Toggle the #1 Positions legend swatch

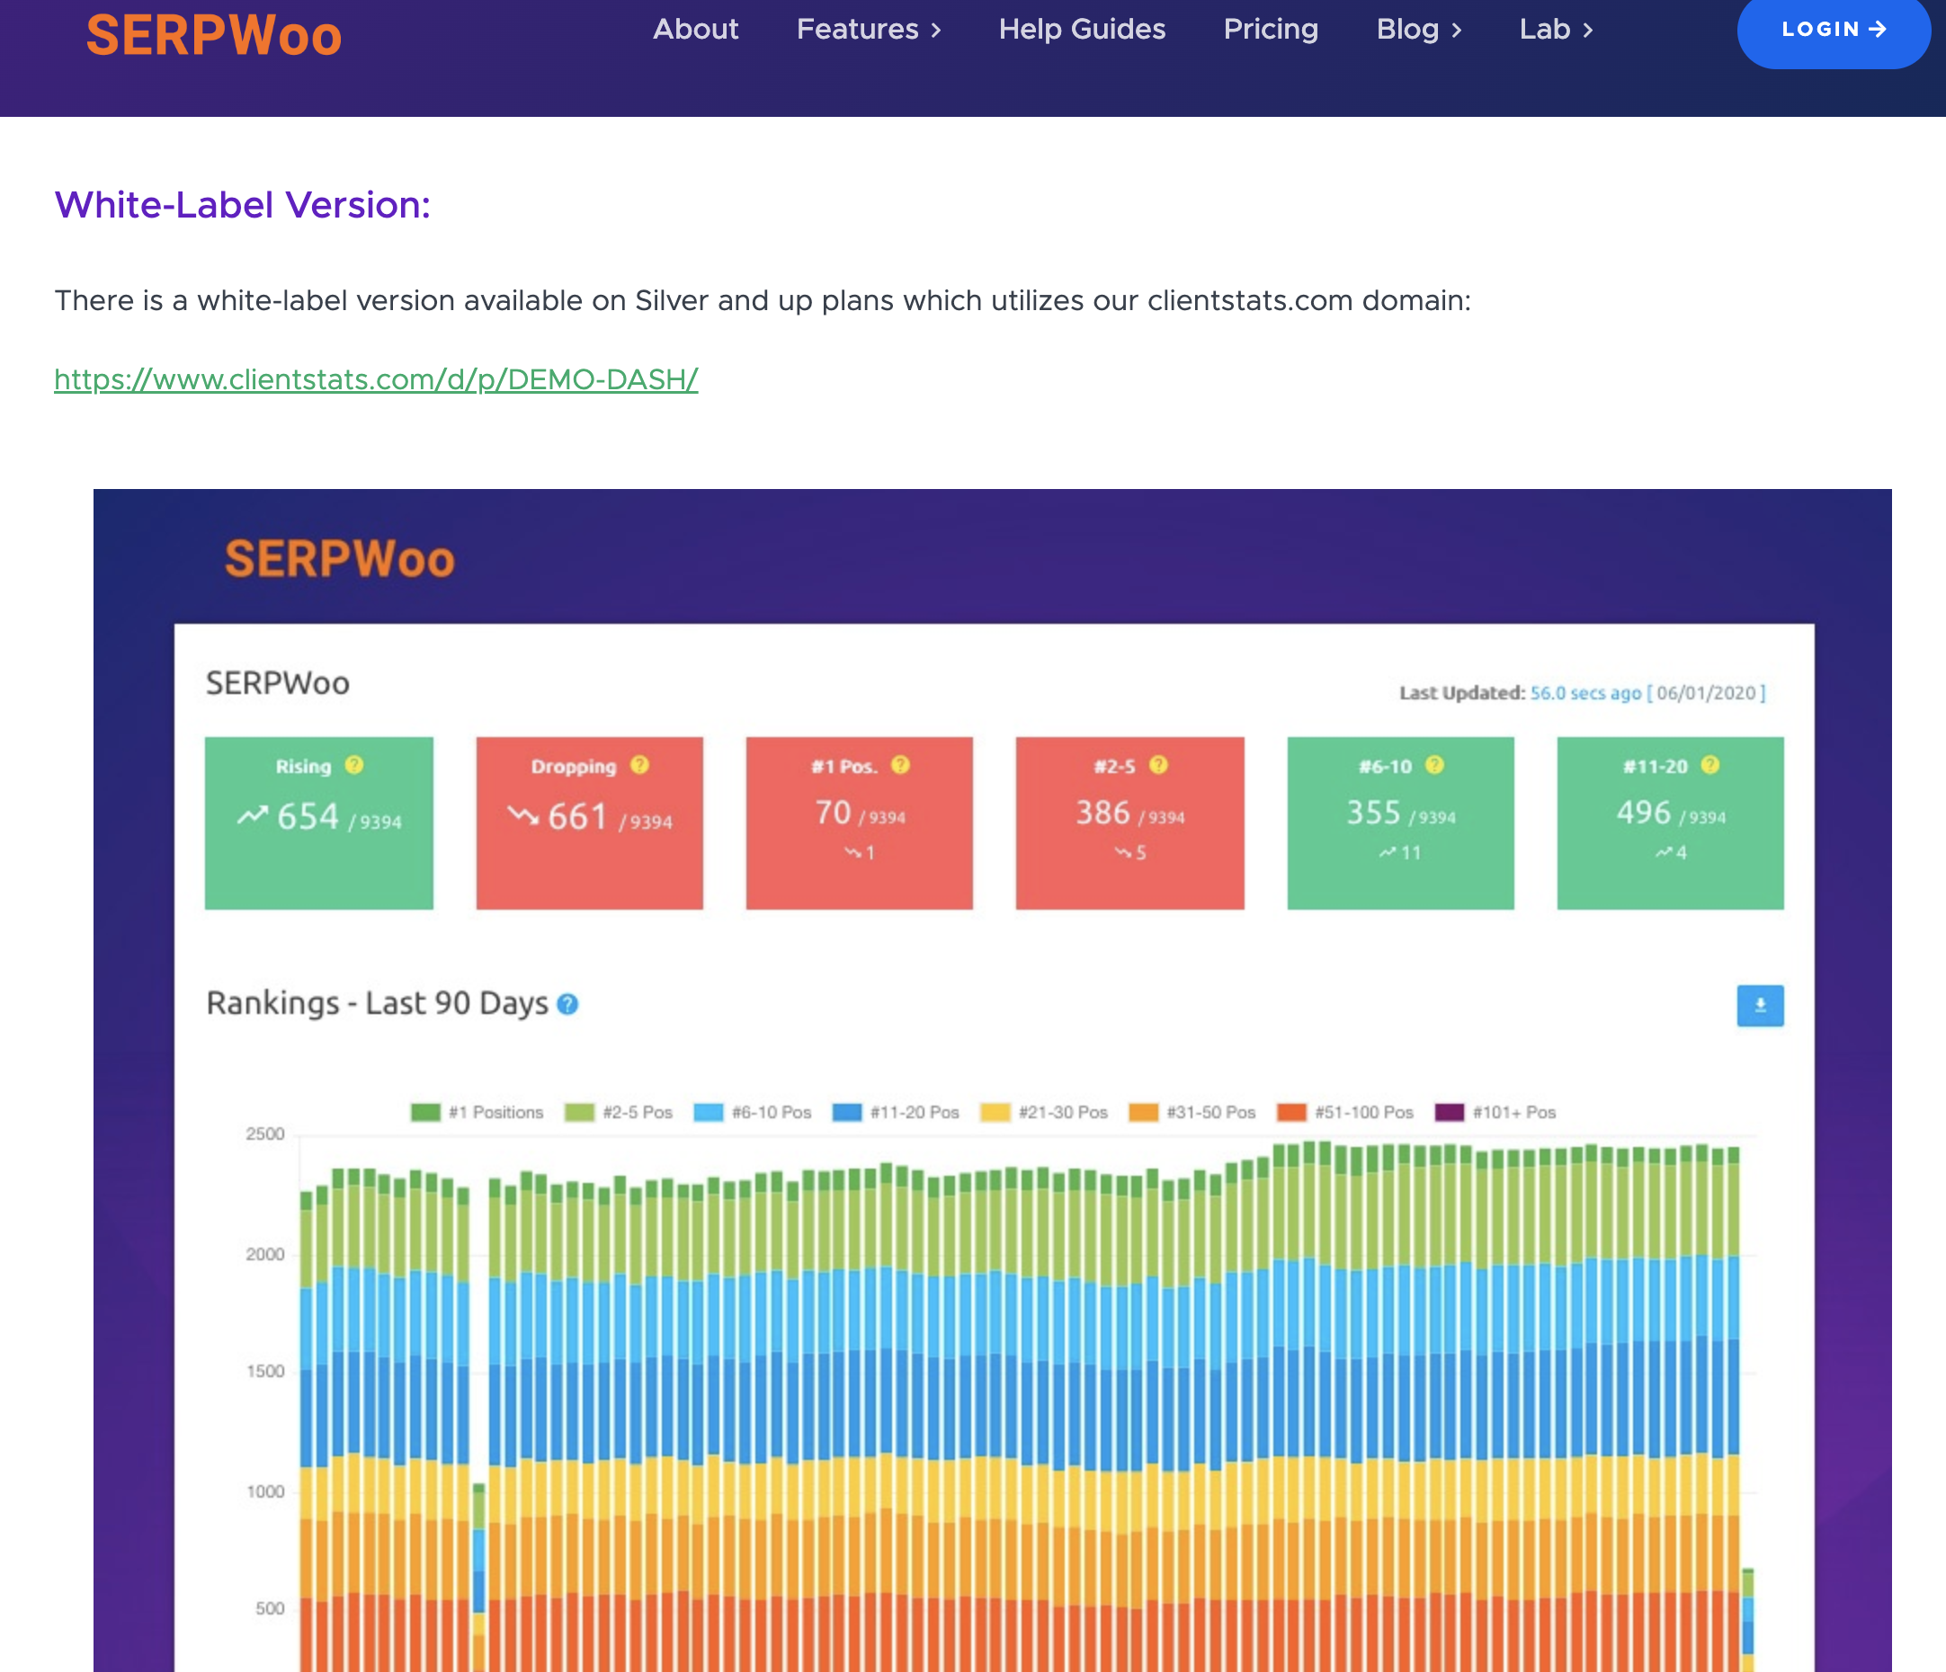point(425,1113)
